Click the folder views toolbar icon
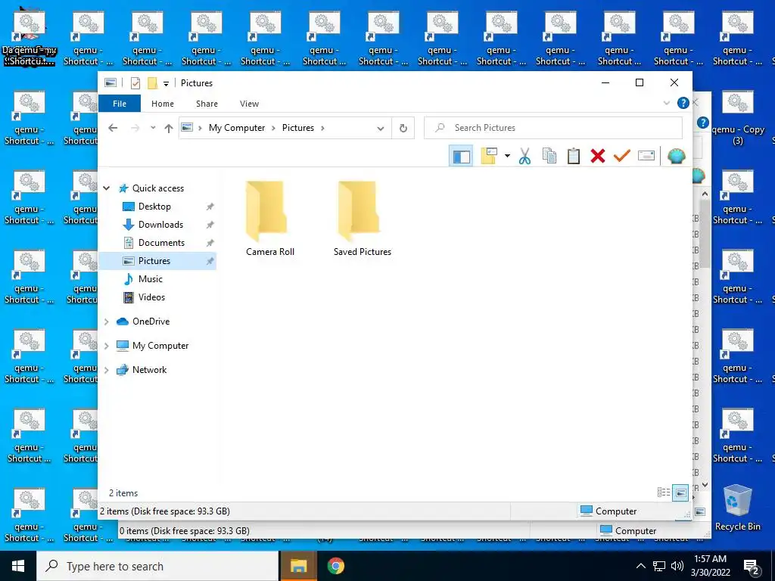775x581 pixels. click(x=489, y=156)
